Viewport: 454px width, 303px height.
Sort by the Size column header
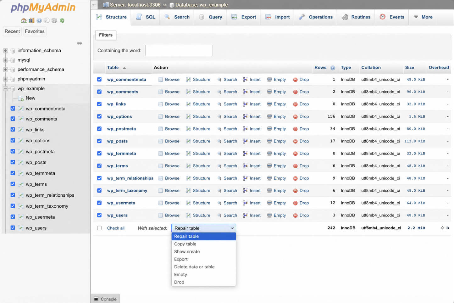(x=409, y=68)
